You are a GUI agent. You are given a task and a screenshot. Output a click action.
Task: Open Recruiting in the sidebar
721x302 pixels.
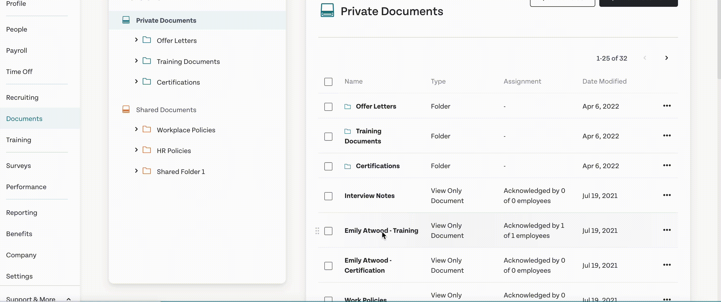pyautogui.click(x=23, y=97)
